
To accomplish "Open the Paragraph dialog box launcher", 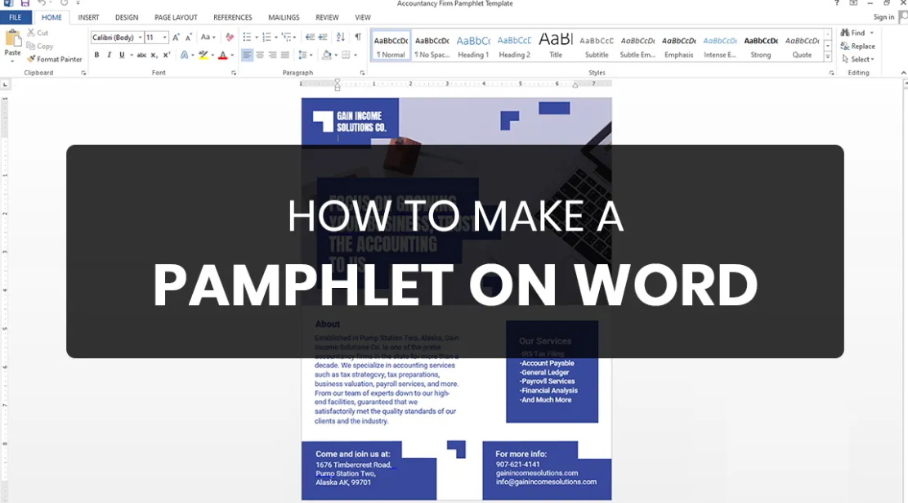I will click(x=363, y=73).
